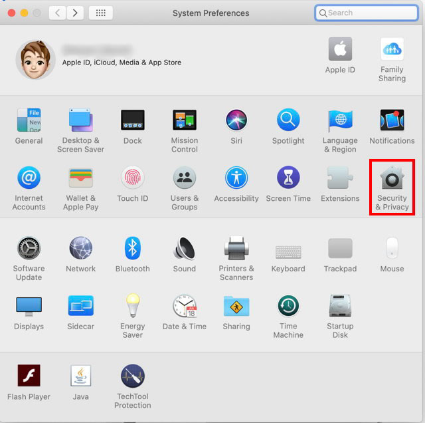Go forward with the right arrow button
The height and width of the screenshot is (423, 425).
tap(75, 13)
